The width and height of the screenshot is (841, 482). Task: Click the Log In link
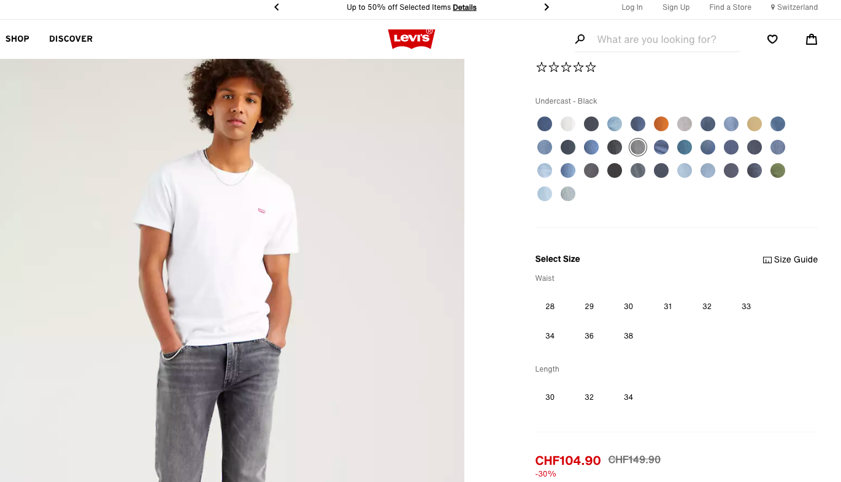click(x=632, y=7)
